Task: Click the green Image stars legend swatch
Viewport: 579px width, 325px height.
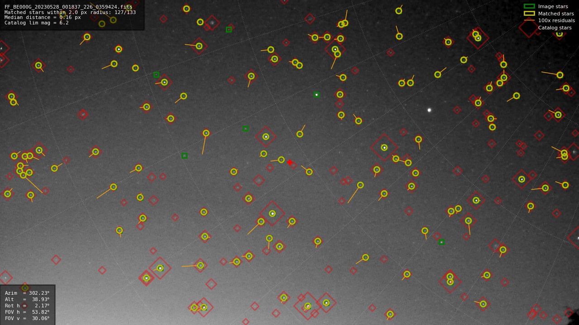Action: [529, 6]
